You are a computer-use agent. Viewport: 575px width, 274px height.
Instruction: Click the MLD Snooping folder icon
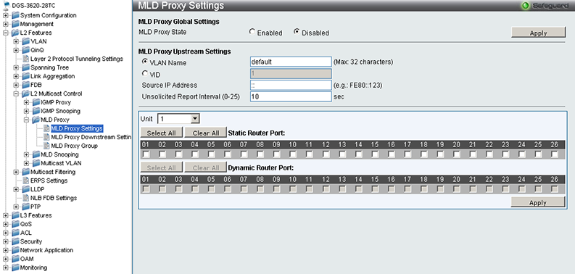point(36,154)
